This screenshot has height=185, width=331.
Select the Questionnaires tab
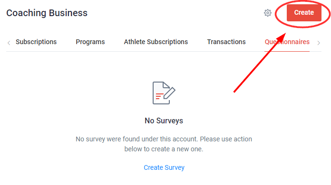[287, 42]
